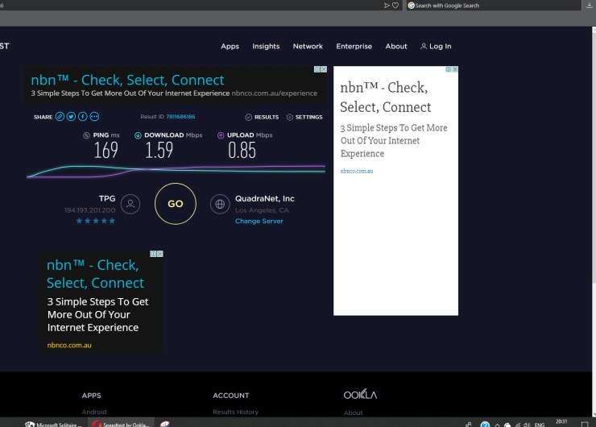Click the Log In link

click(436, 47)
